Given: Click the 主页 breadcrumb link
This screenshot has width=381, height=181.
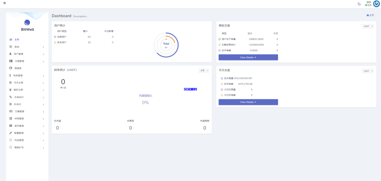Looking at the screenshot, I should 371,15.
